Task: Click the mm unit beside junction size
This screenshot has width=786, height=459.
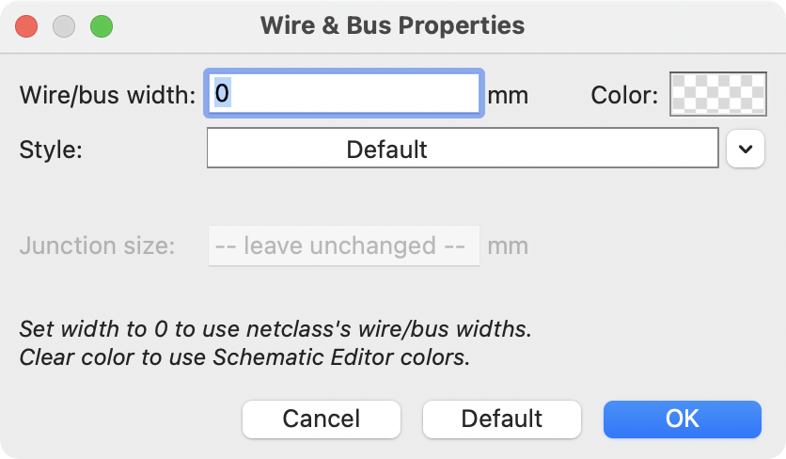Action: [508, 246]
